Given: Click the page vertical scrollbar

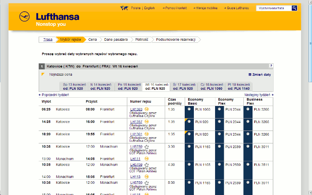Looking at the screenshot, I should point(310,42).
